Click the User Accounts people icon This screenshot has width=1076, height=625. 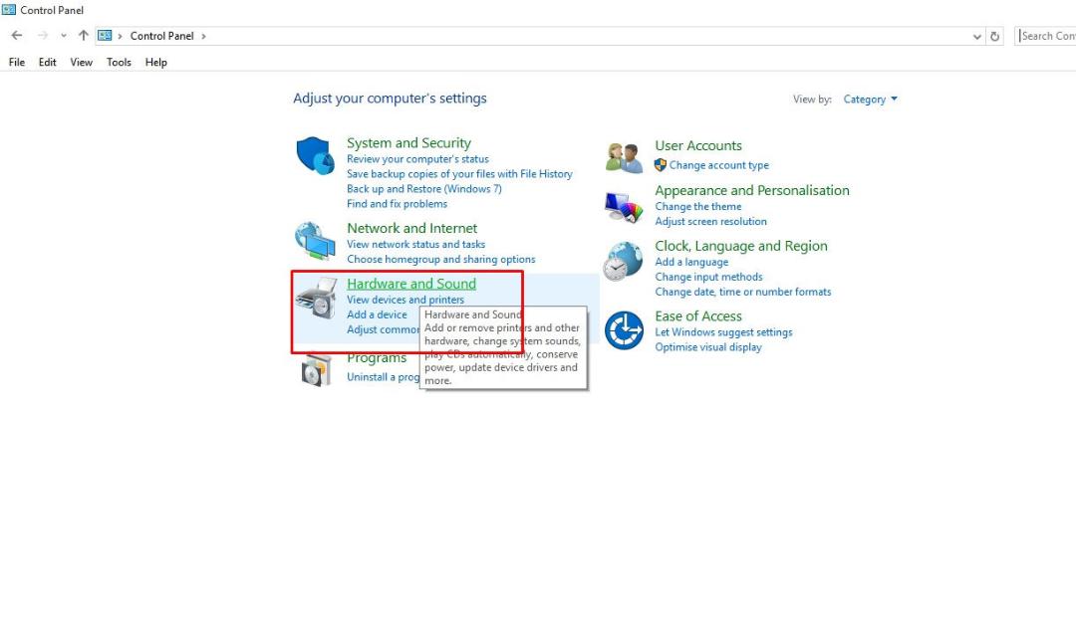coord(624,157)
